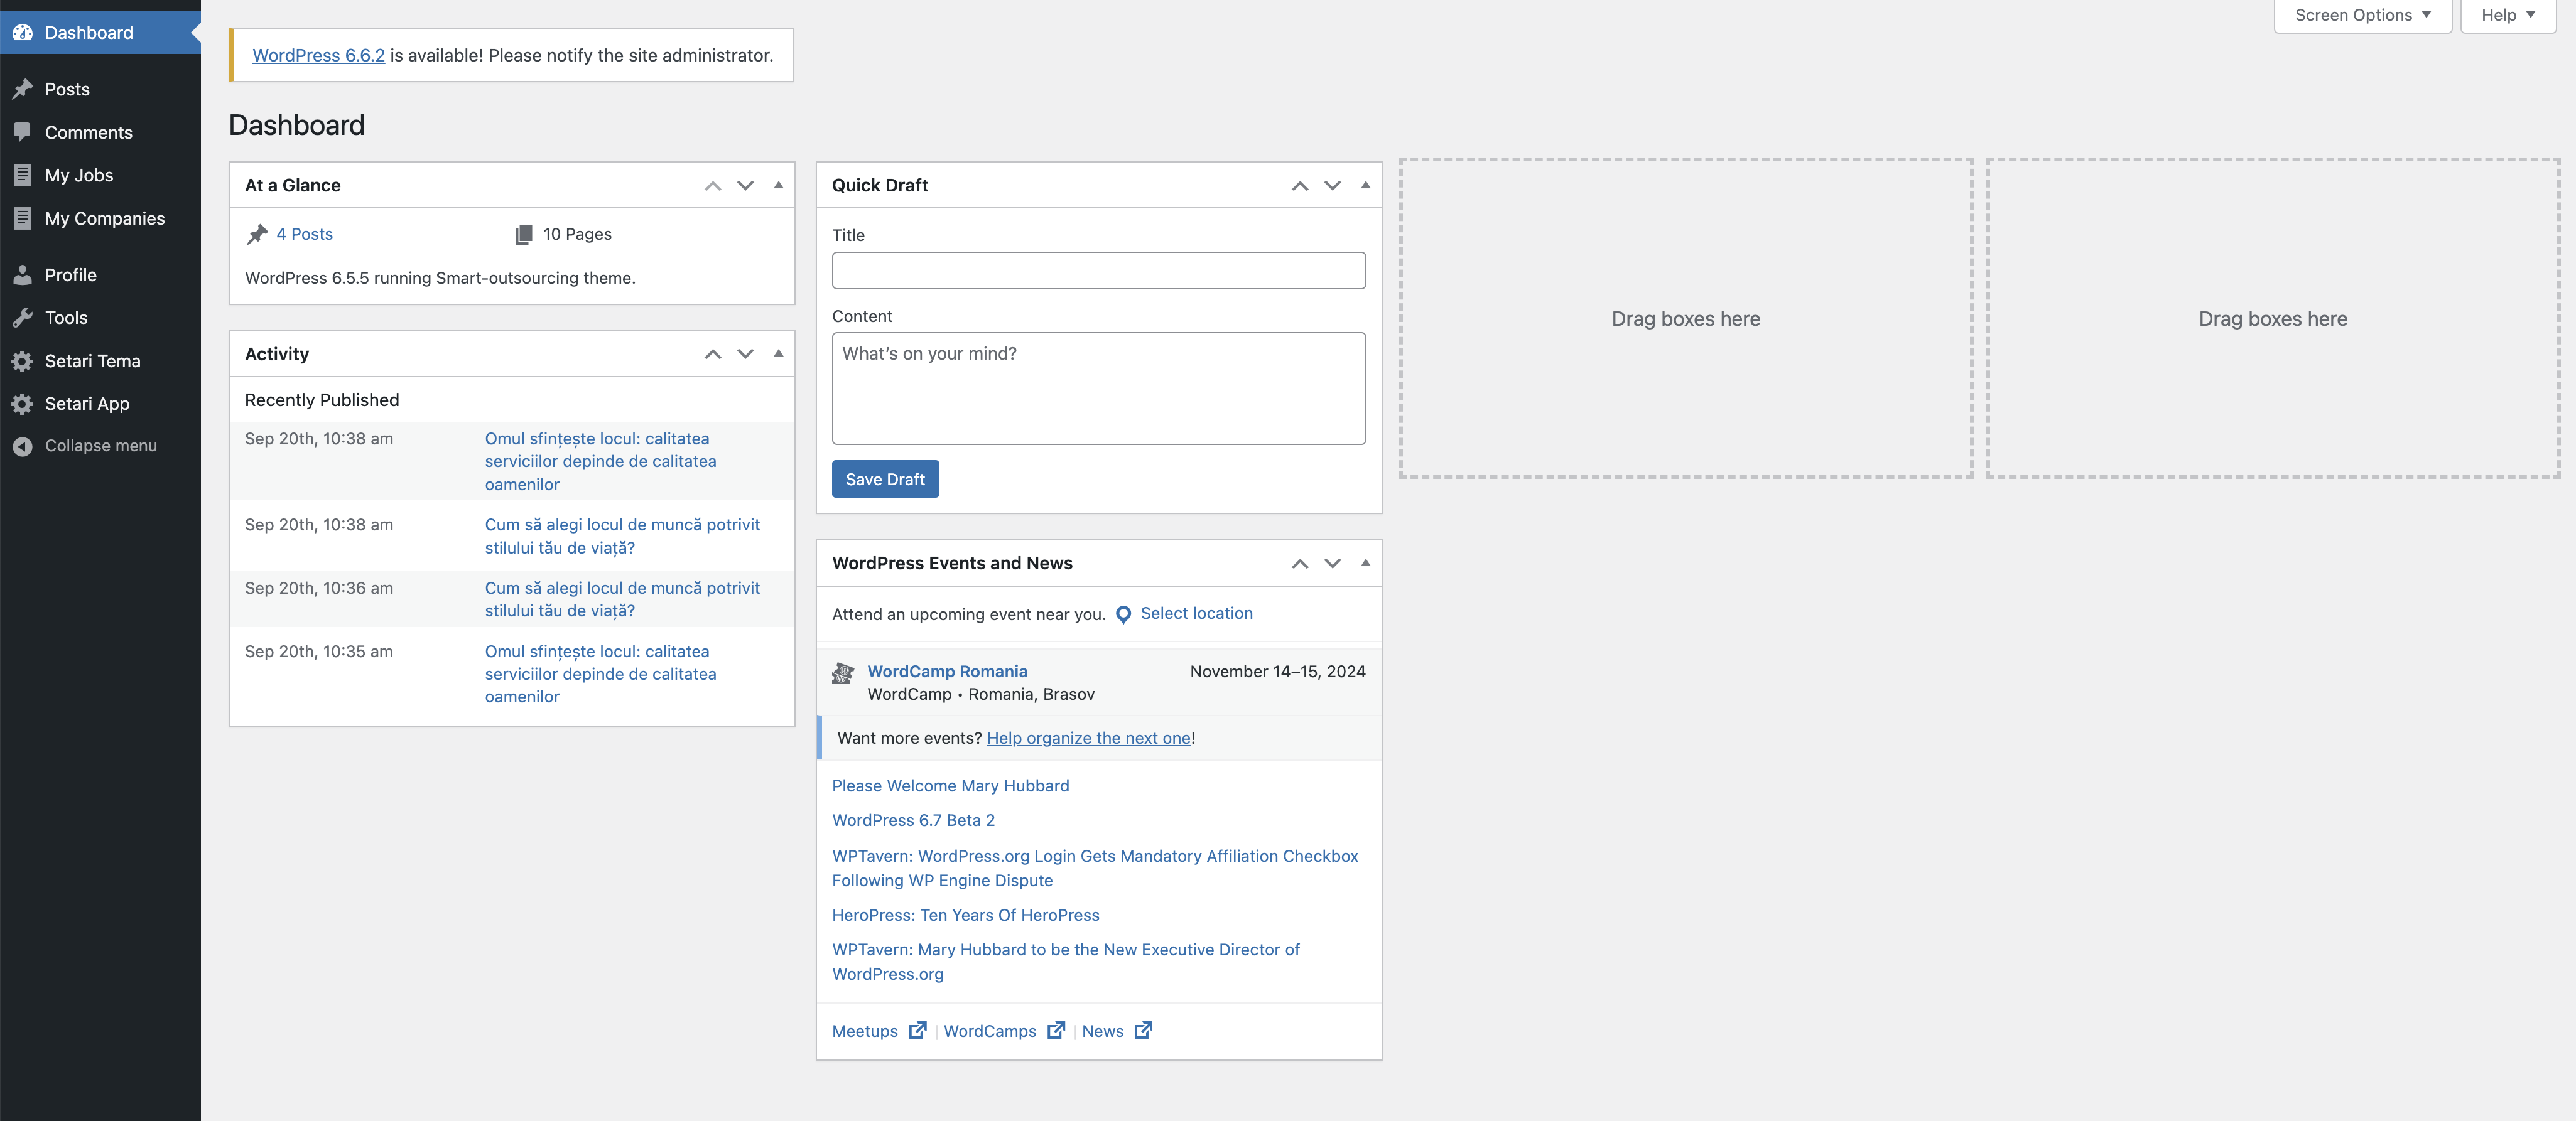
Task: Open My Jobs menu item
Action: point(100,175)
